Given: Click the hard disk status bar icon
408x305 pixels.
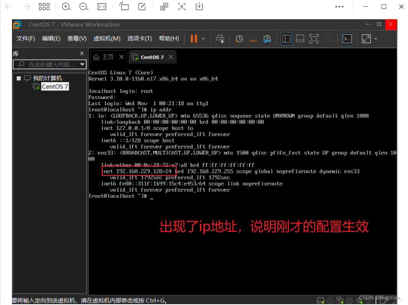Looking at the screenshot, I should coord(320,300).
